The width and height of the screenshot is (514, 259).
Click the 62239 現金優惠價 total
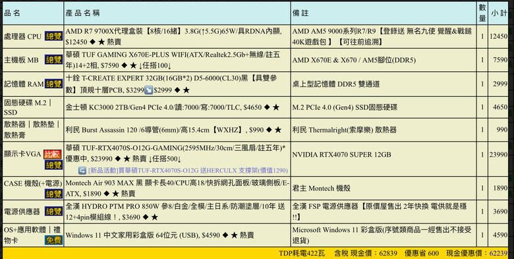(498, 253)
